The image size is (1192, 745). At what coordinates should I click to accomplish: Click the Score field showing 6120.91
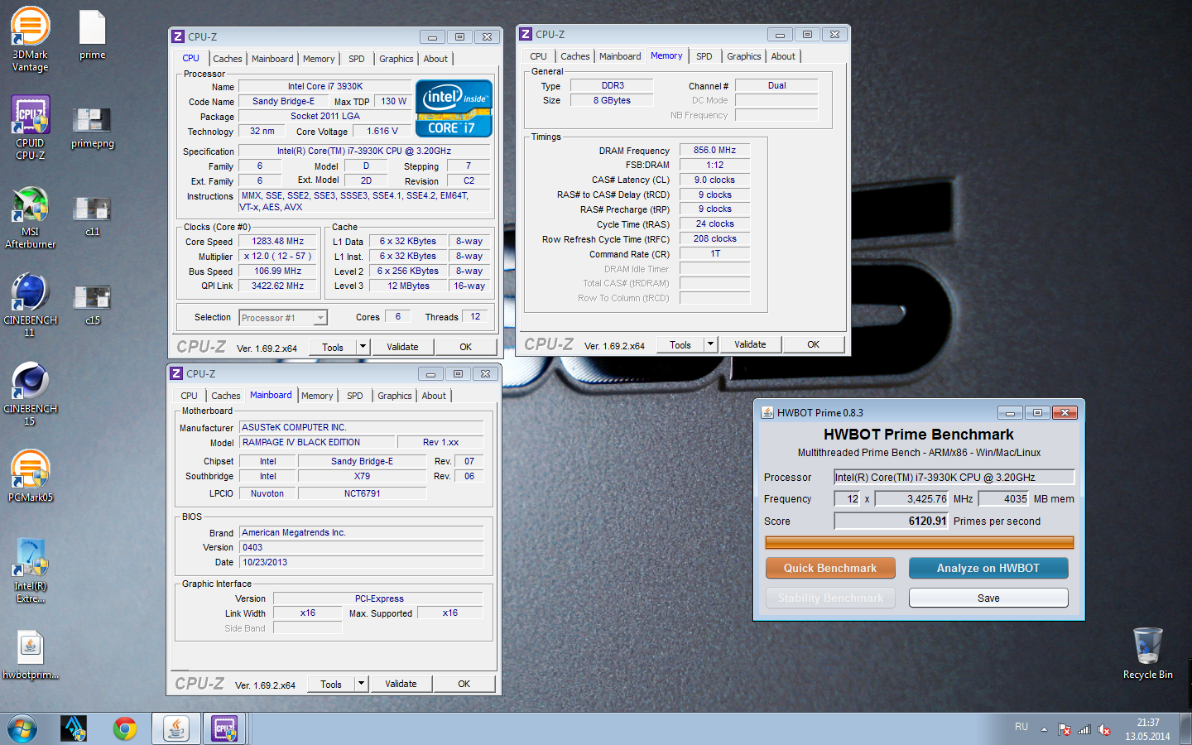[x=891, y=521]
